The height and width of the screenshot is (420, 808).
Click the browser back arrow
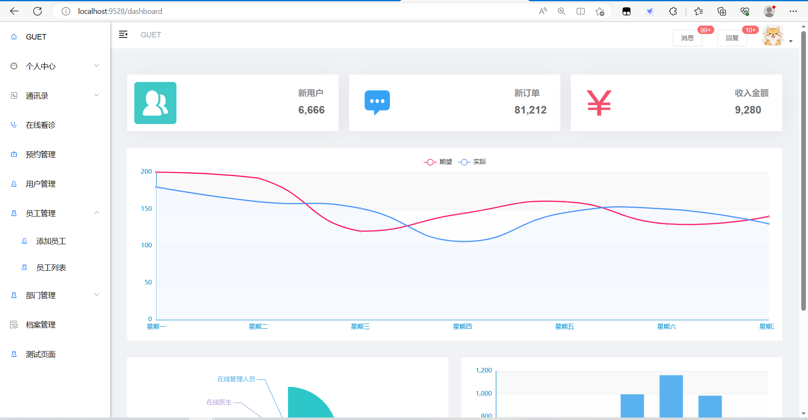pyautogui.click(x=14, y=11)
